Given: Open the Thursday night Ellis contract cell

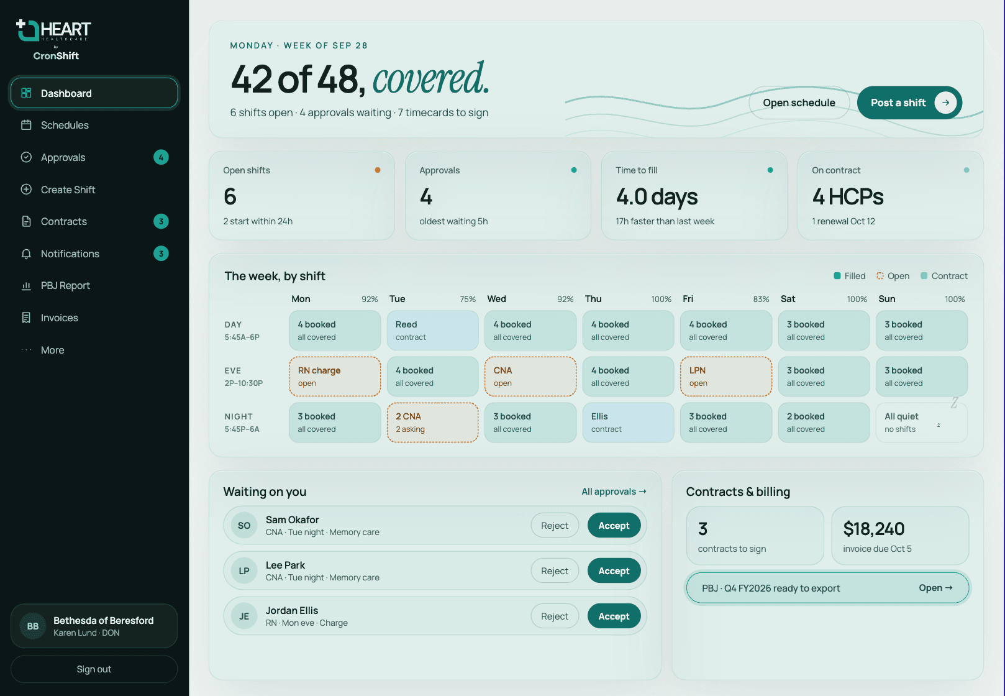Looking at the screenshot, I should click(628, 423).
